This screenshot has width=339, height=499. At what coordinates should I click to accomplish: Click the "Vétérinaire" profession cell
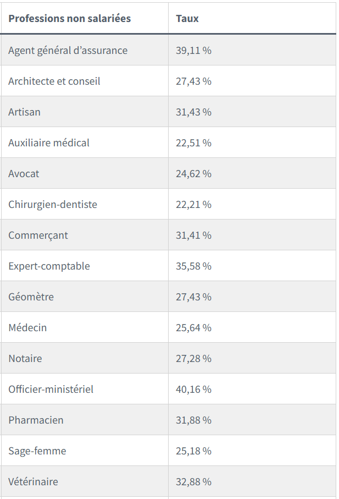33,482
